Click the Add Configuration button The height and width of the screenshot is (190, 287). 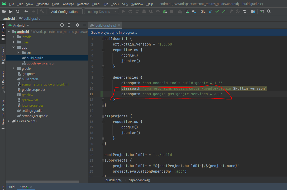[x=65, y=12]
